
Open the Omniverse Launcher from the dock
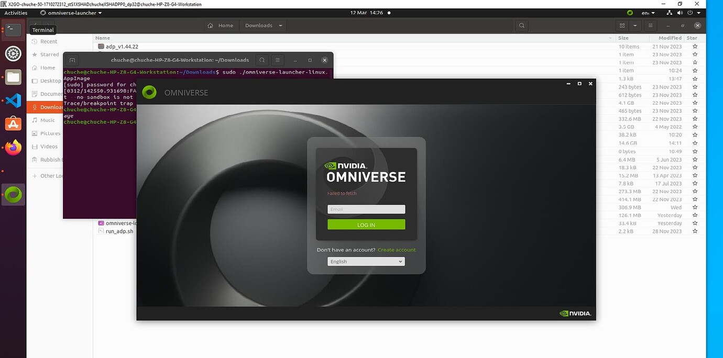click(13, 194)
